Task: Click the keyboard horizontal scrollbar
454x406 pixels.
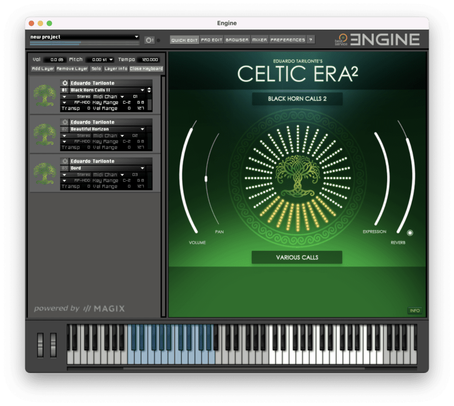Action: pyautogui.click(x=244, y=369)
